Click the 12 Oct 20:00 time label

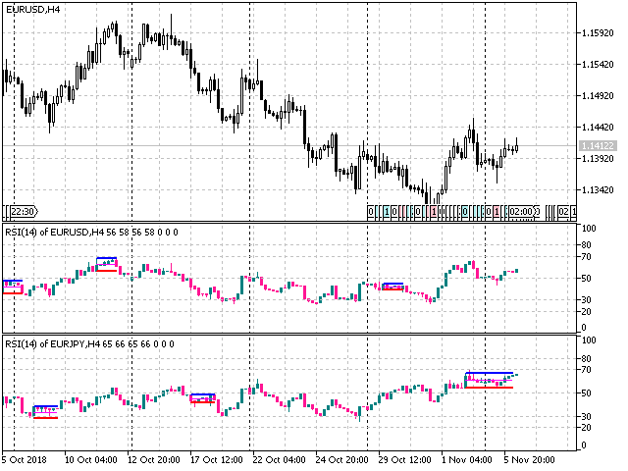coord(154,459)
